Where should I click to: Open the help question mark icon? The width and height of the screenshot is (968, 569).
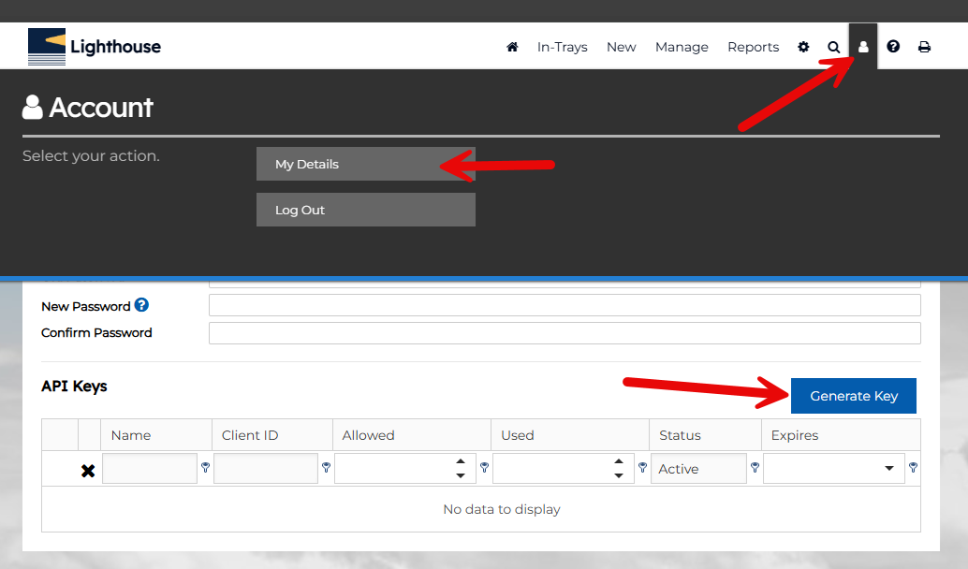coord(893,47)
